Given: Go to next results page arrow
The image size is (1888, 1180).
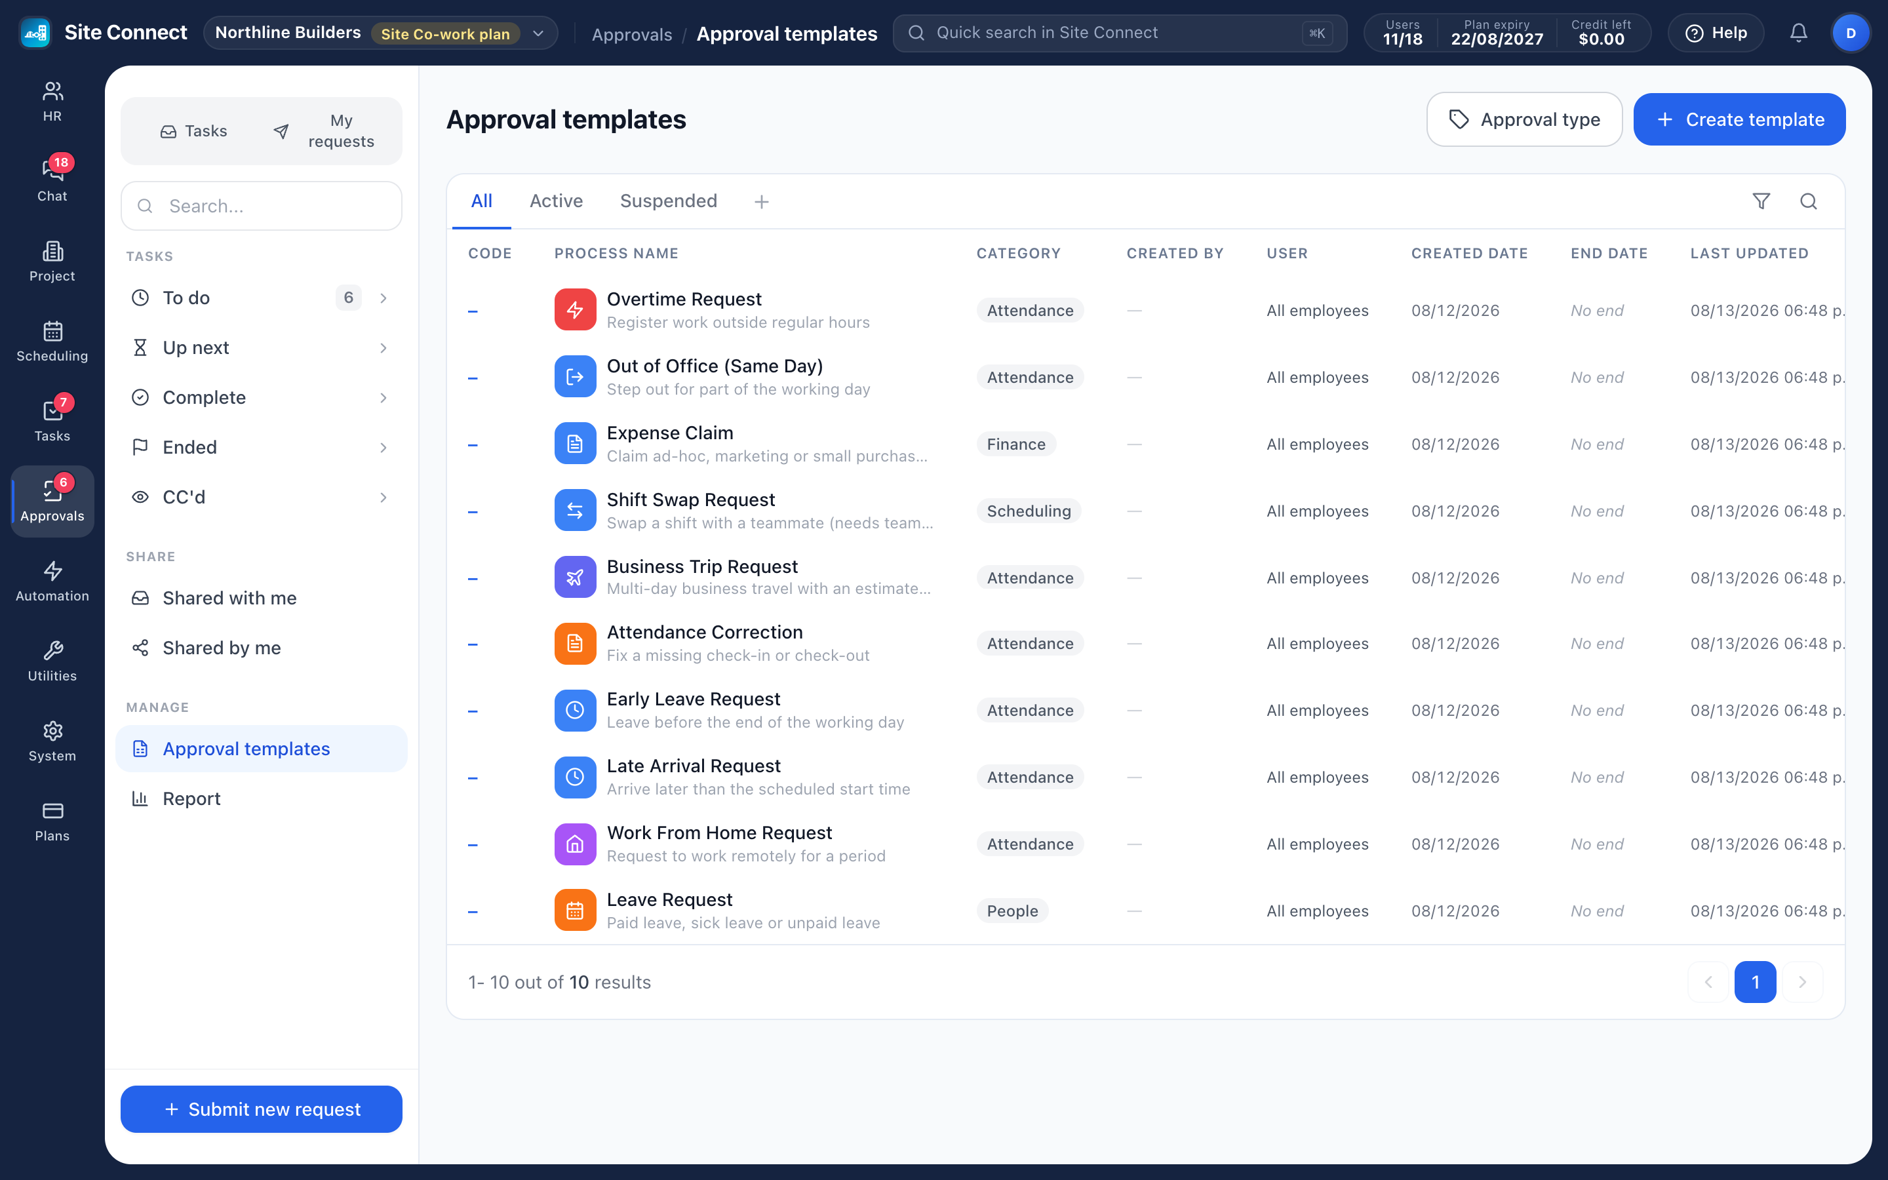Looking at the screenshot, I should coord(1802,982).
